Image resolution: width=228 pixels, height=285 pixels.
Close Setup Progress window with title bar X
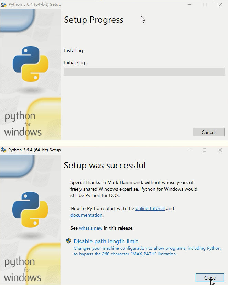pos(220,4)
